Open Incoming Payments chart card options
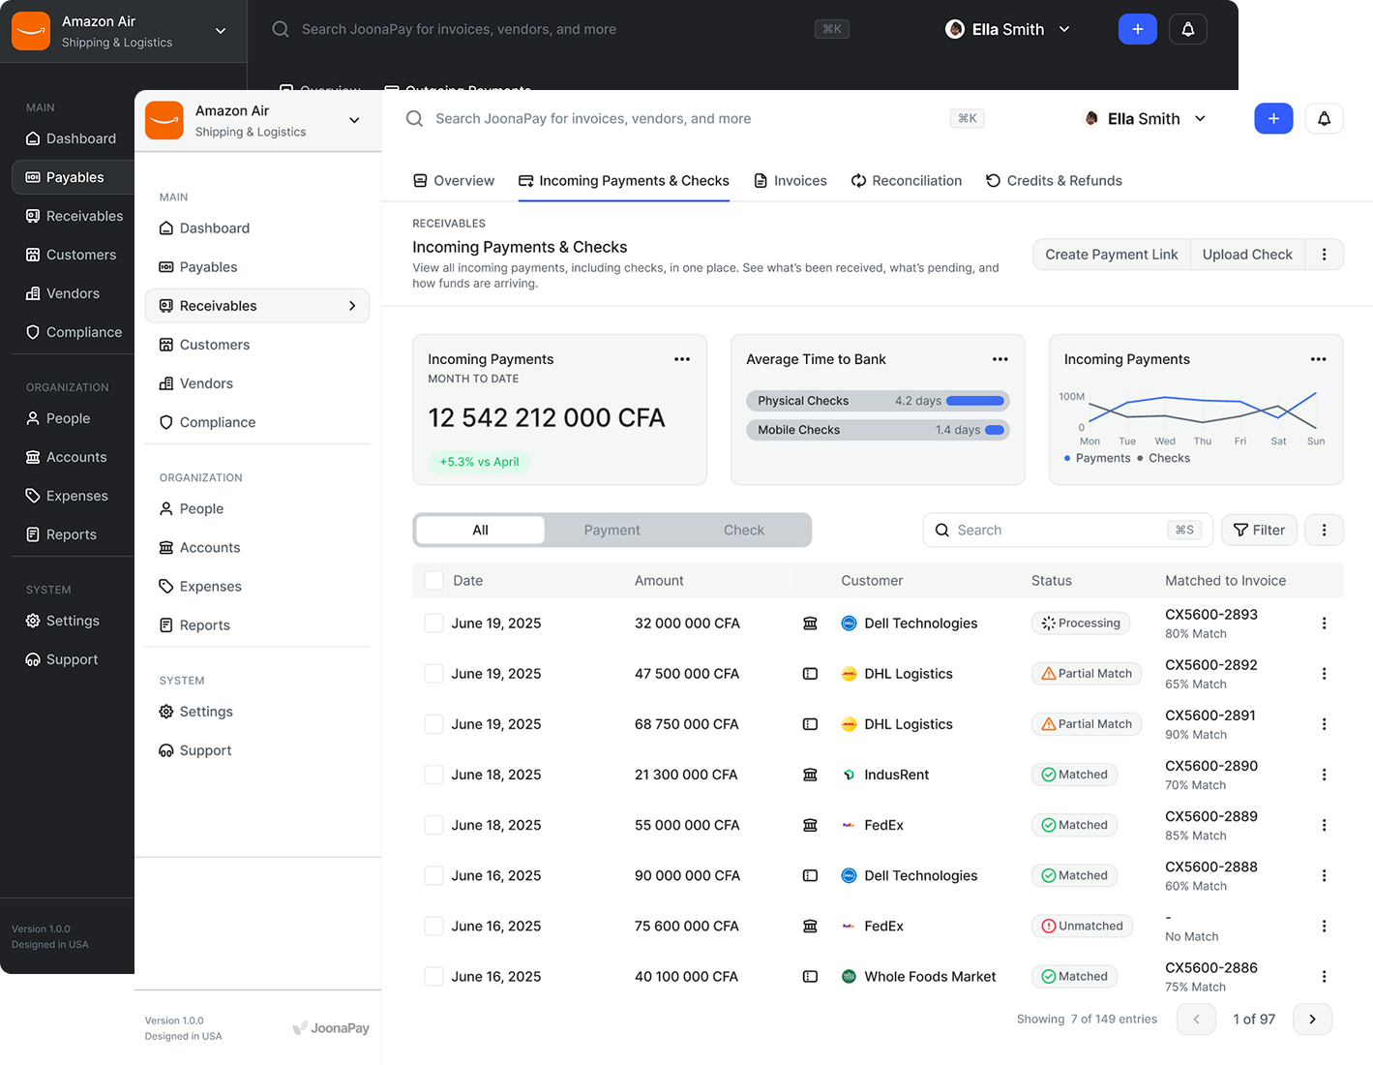The width and height of the screenshot is (1373, 1065). [1318, 359]
